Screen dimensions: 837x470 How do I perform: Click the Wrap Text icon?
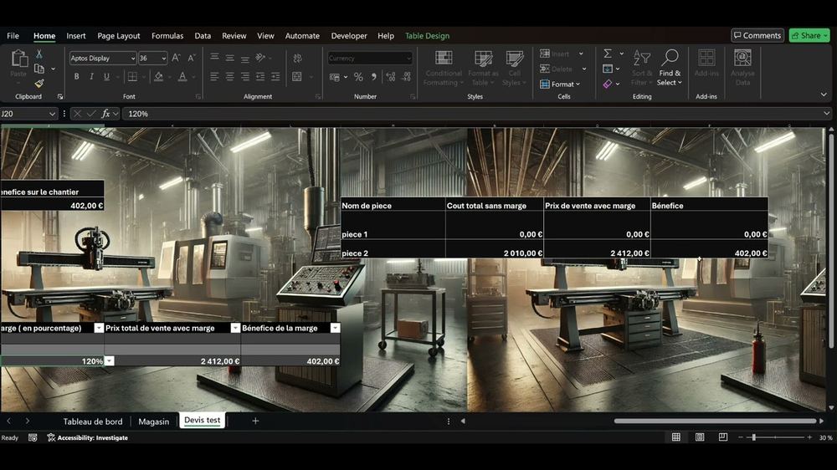(x=297, y=58)
